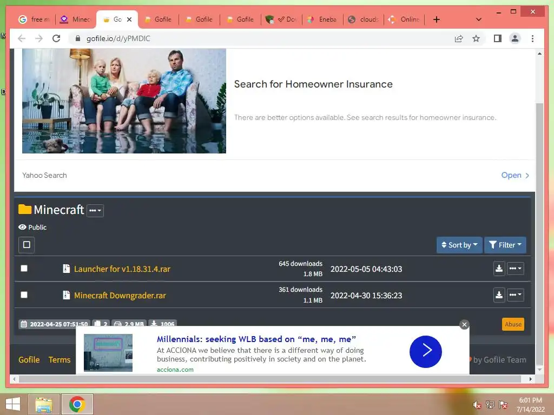Toggle the select-all files checkbox

[x=27, y=245]
